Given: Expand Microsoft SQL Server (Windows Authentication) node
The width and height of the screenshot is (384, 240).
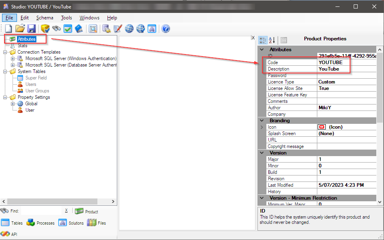Looking at the screenshot, I should tap(13, 58).
